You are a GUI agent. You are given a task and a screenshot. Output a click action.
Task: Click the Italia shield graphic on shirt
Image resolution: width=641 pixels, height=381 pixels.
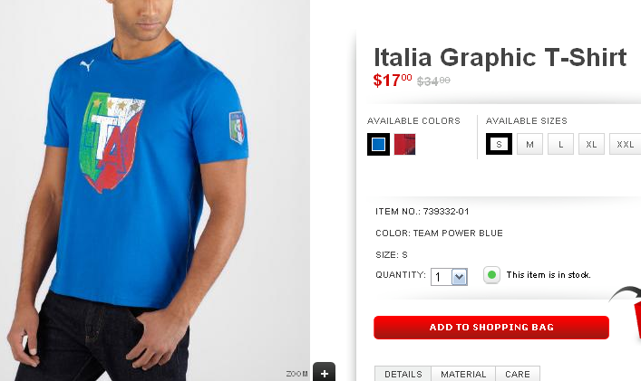pos(112,142)
